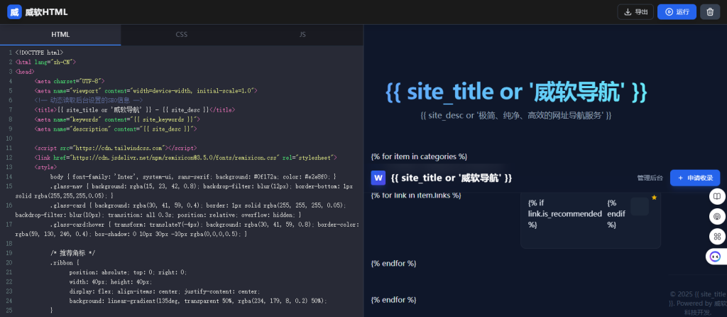Click the 威软HTML title text
727x317 pixels.
pos(46,12)
